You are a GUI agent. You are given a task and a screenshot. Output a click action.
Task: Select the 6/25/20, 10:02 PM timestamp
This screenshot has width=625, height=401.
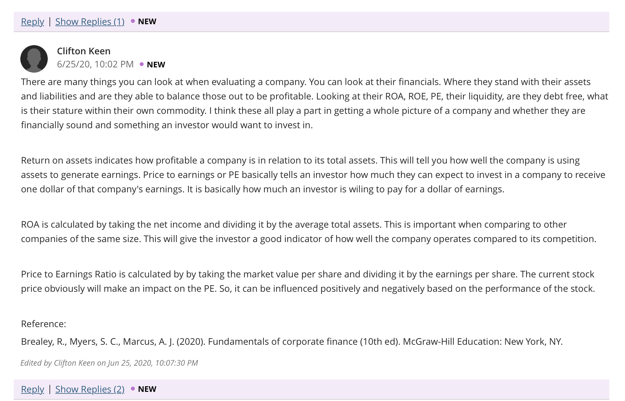click(95, 64)
